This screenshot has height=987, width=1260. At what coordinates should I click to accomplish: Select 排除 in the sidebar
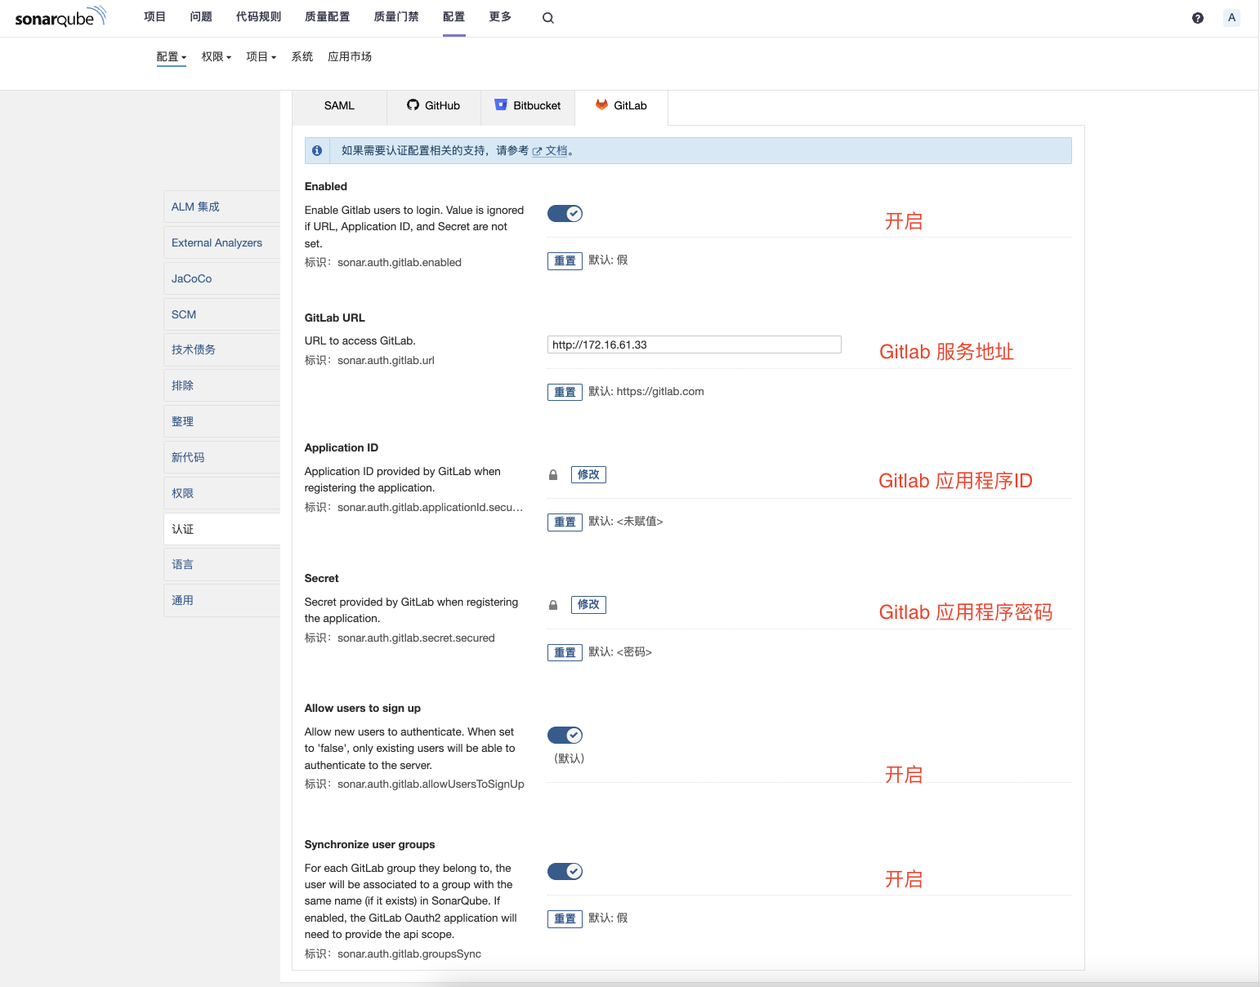pos(222,386)
